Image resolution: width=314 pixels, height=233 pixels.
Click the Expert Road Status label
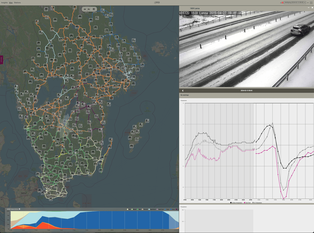coord(12,209)
